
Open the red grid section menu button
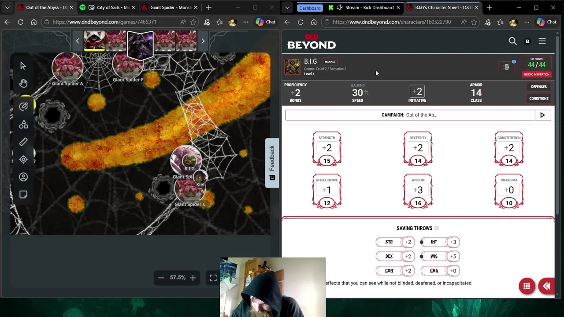tap(527, 286)
